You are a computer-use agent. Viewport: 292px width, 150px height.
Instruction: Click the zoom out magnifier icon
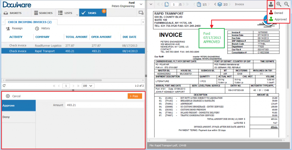287,4
